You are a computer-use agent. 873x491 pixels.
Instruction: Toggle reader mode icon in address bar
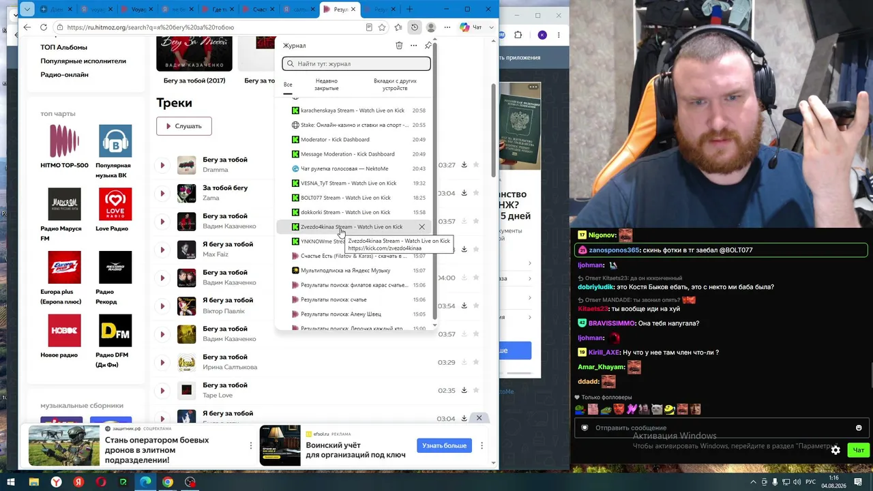(x=369, y=27)
